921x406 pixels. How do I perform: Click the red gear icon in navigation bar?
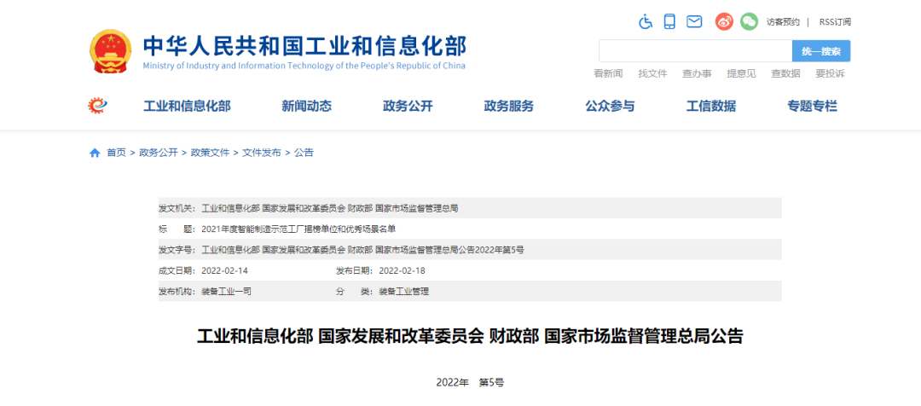pos(97,106)
